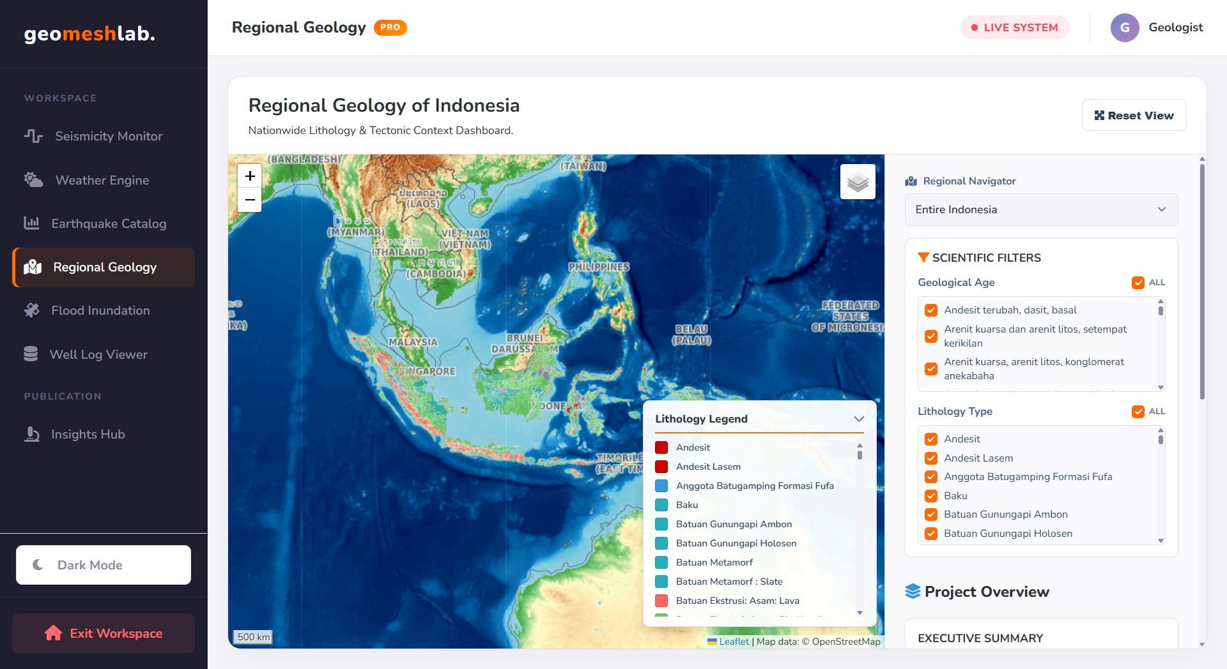Click the Project Overview layers icon

913,591
